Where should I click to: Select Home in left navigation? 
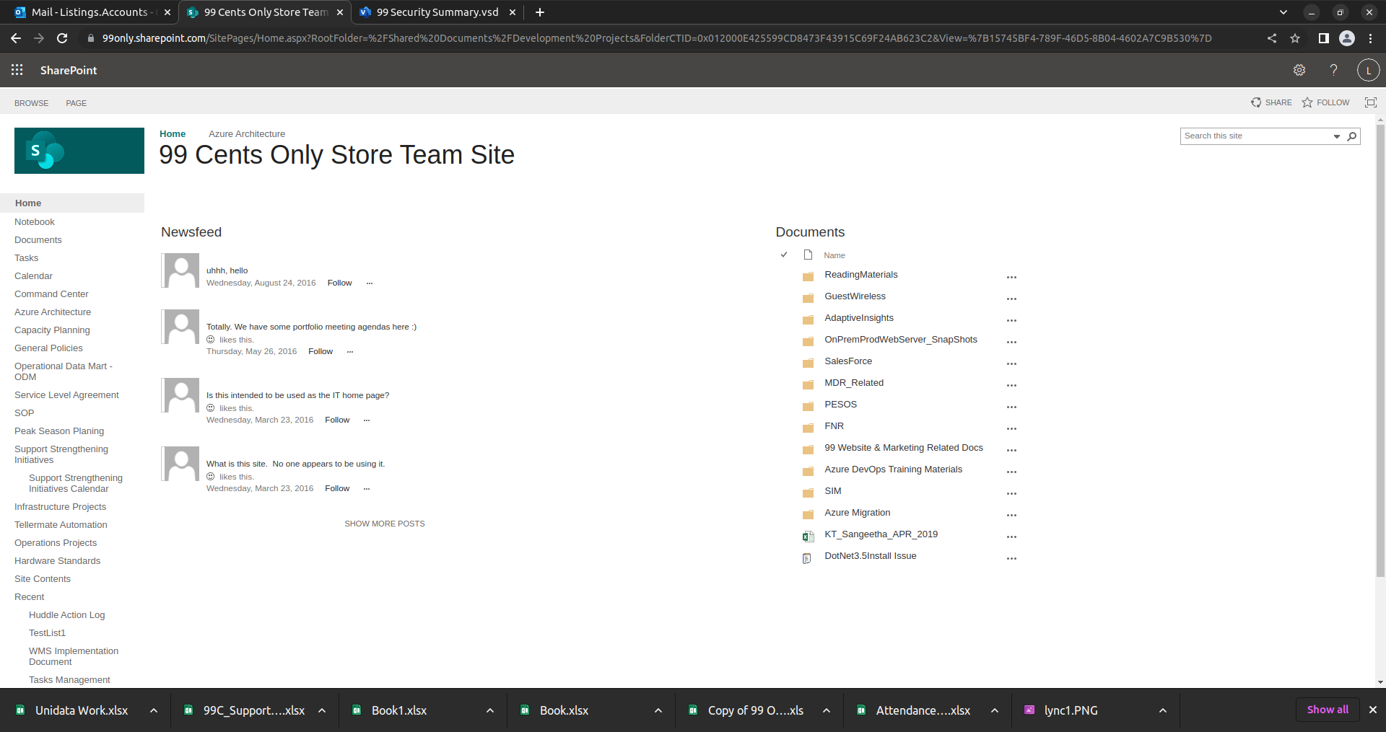tap(28, 203)
